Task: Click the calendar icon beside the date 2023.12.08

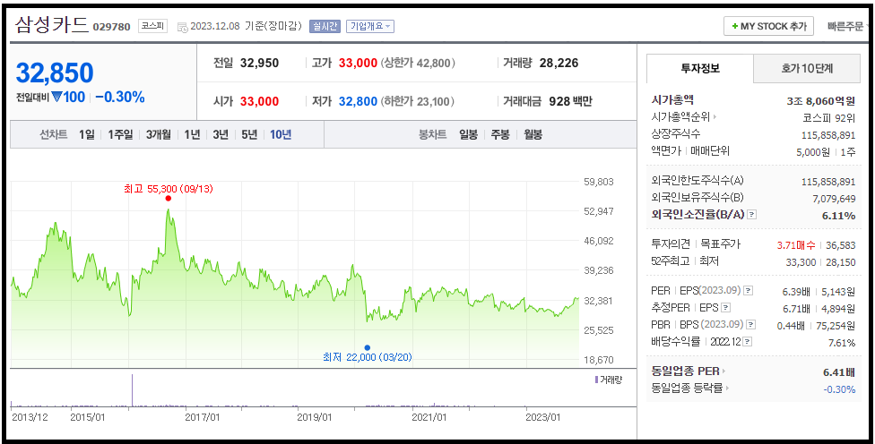Action: click(x=183, y=27)
